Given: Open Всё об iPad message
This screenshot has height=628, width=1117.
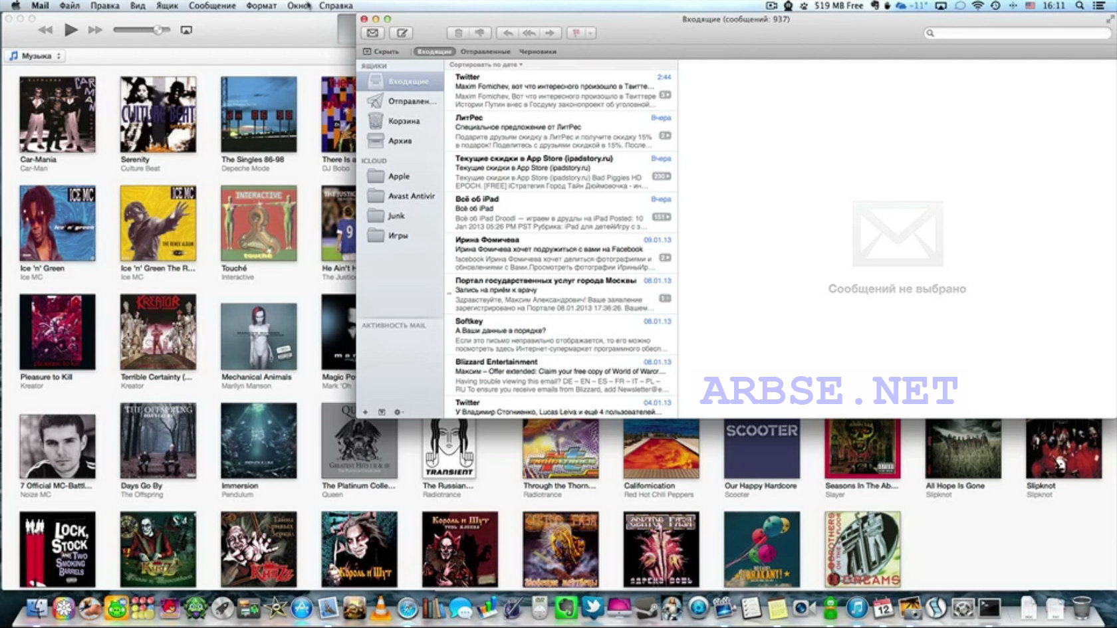Looking at the screenshot, I should (x=561, y=213).
